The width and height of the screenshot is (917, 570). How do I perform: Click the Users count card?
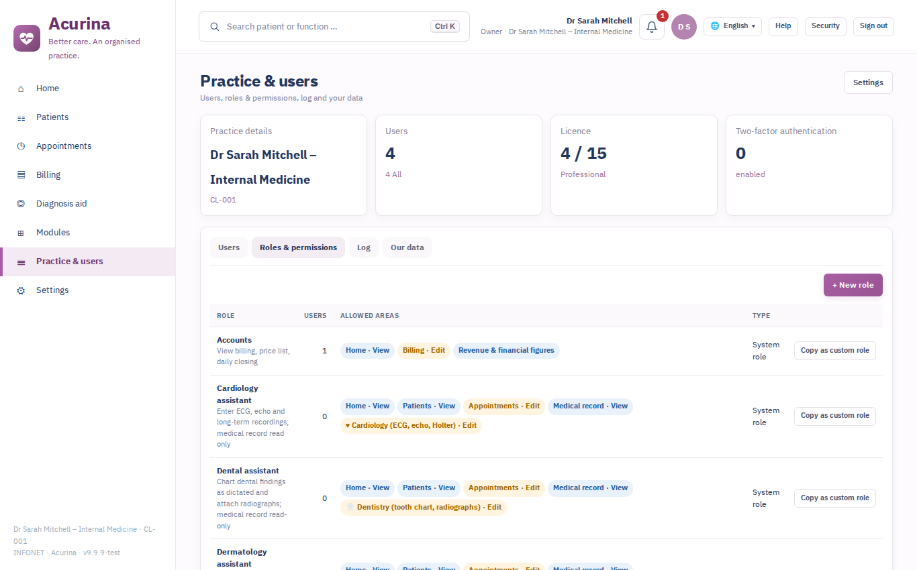coord(458,165)
